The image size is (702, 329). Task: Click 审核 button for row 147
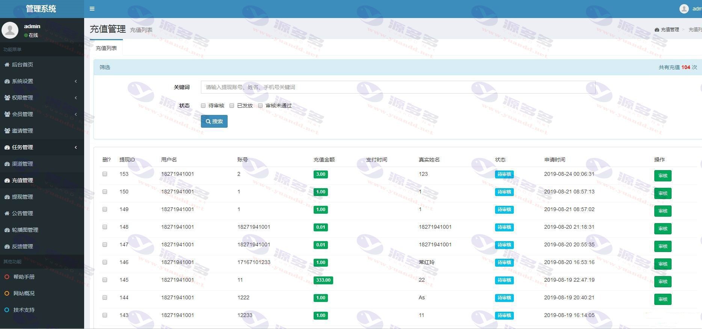pos(663,246)
